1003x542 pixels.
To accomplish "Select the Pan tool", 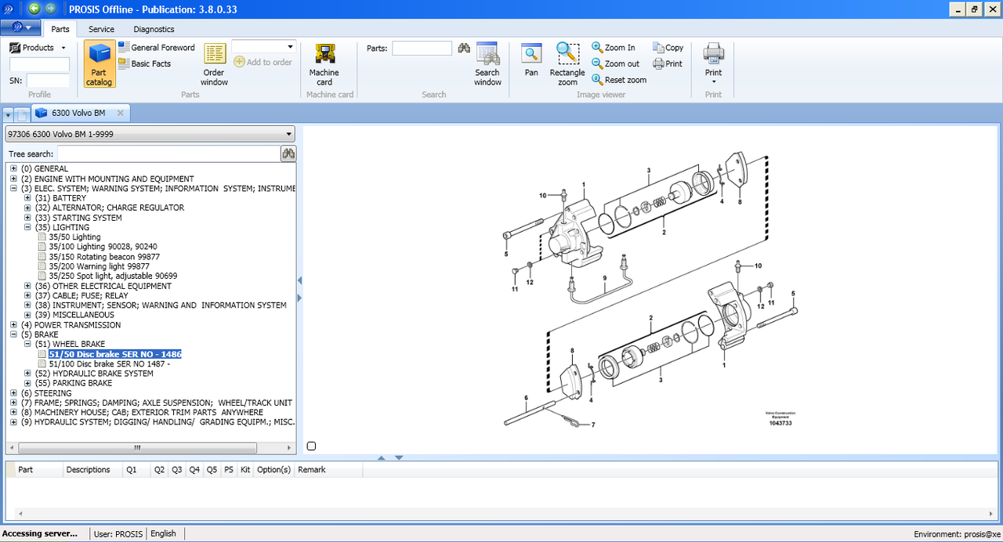I will click(531, 61).
